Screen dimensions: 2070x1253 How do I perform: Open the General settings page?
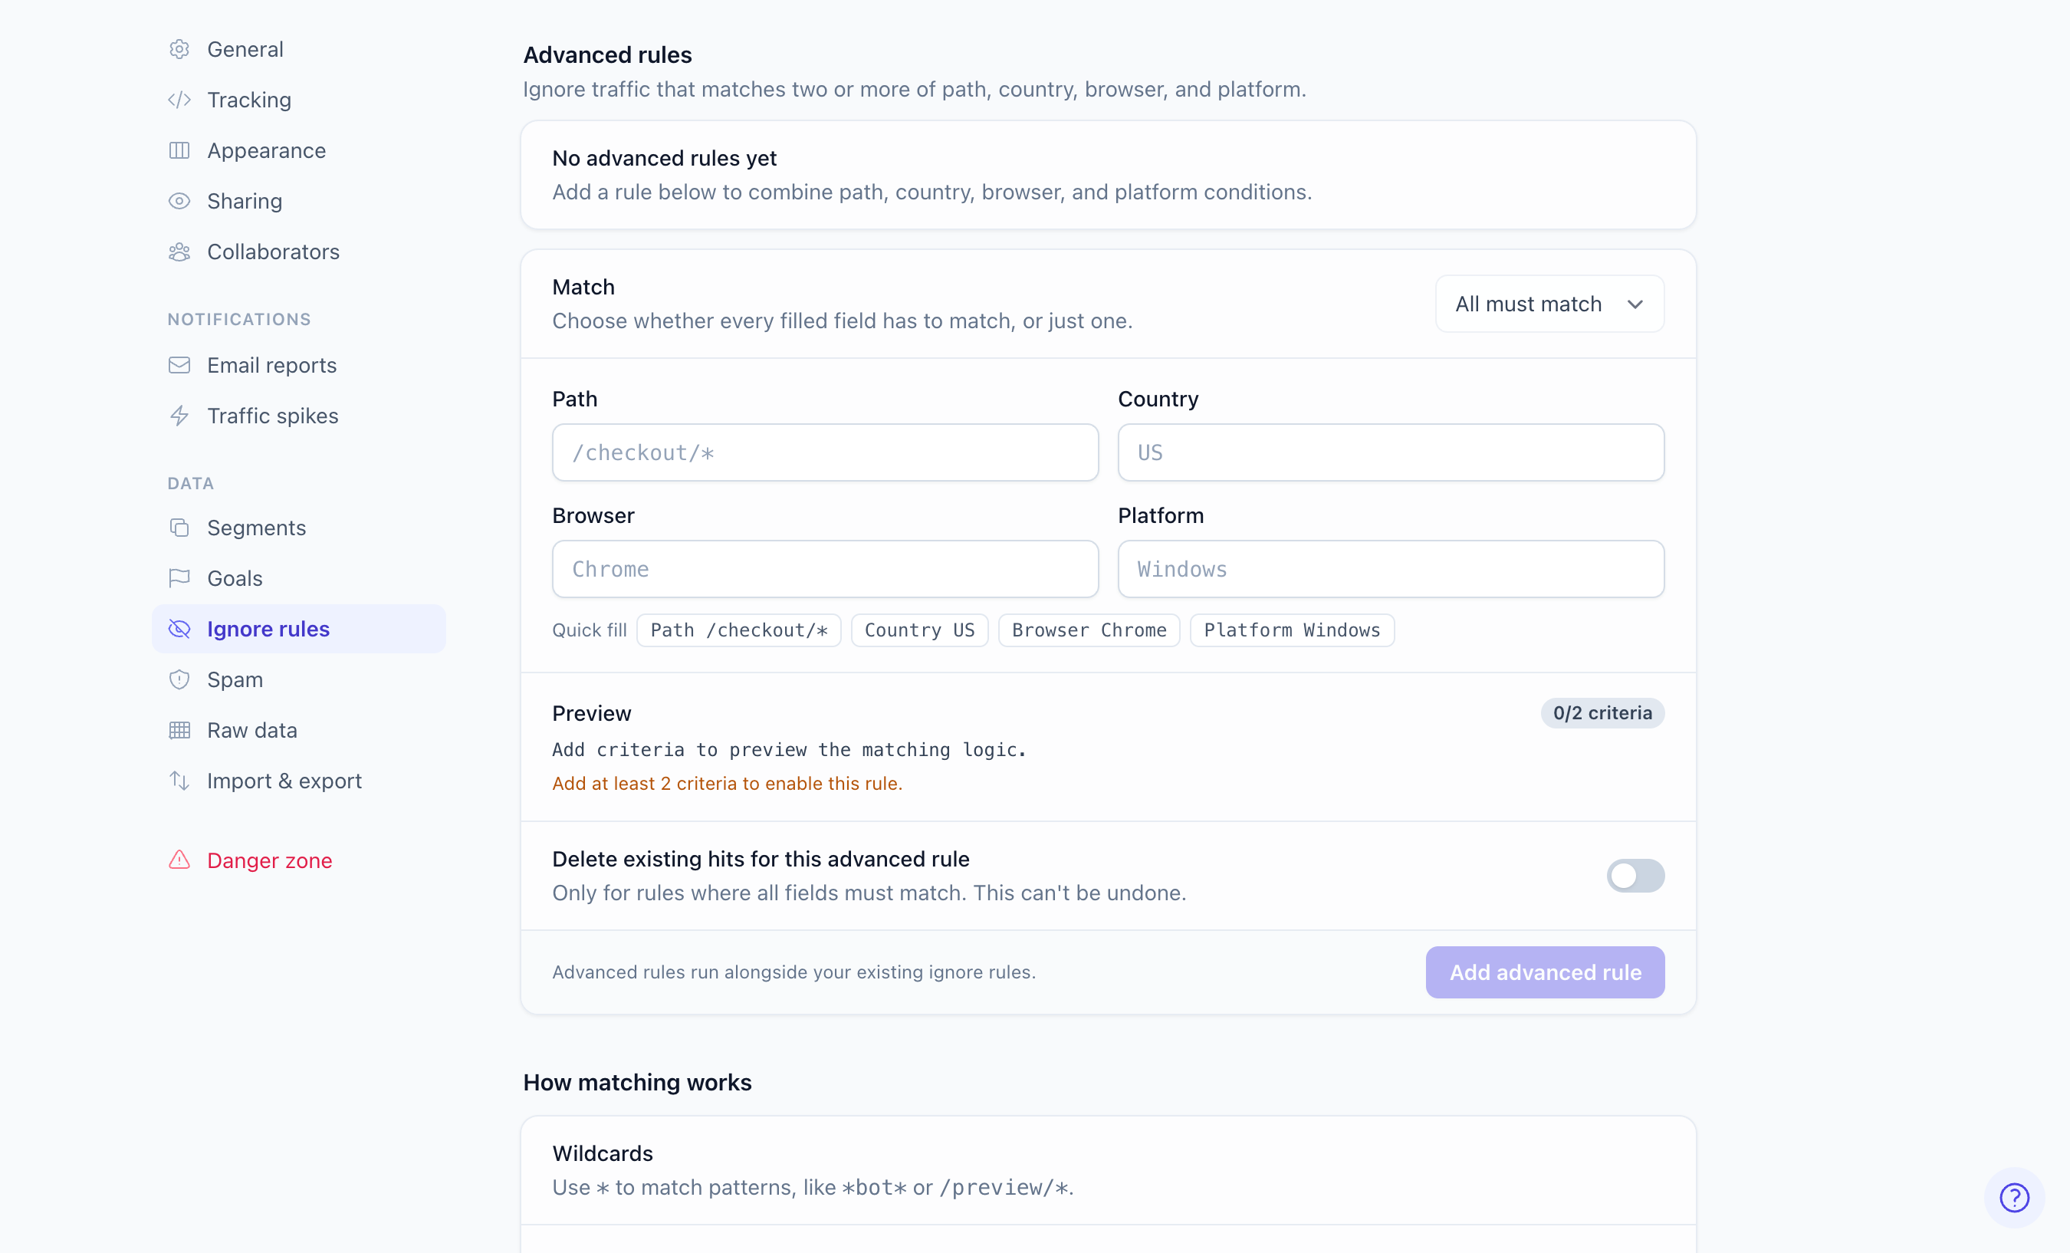(298, 49)
